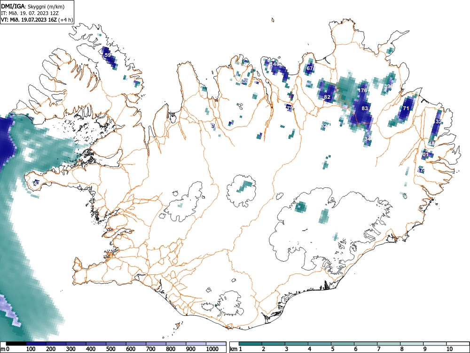The image size is (470, 353).
Task: Click the '303' visibility value in the north
Action: click(x=244, y=81)
